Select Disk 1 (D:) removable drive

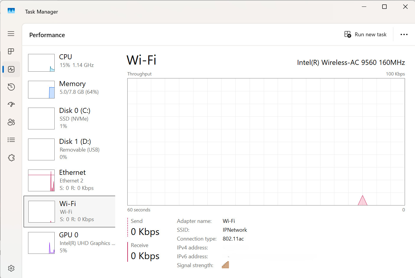pyautogui.click(x=69, y=149)
